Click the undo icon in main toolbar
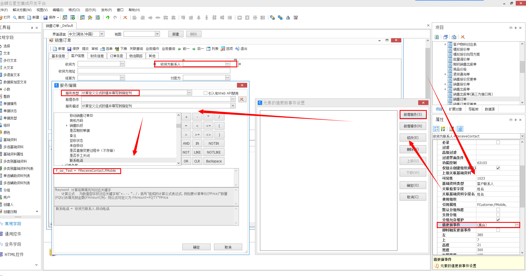Image resolution: width=526 pixels, height=276 pixels. [x=108, y=17]
